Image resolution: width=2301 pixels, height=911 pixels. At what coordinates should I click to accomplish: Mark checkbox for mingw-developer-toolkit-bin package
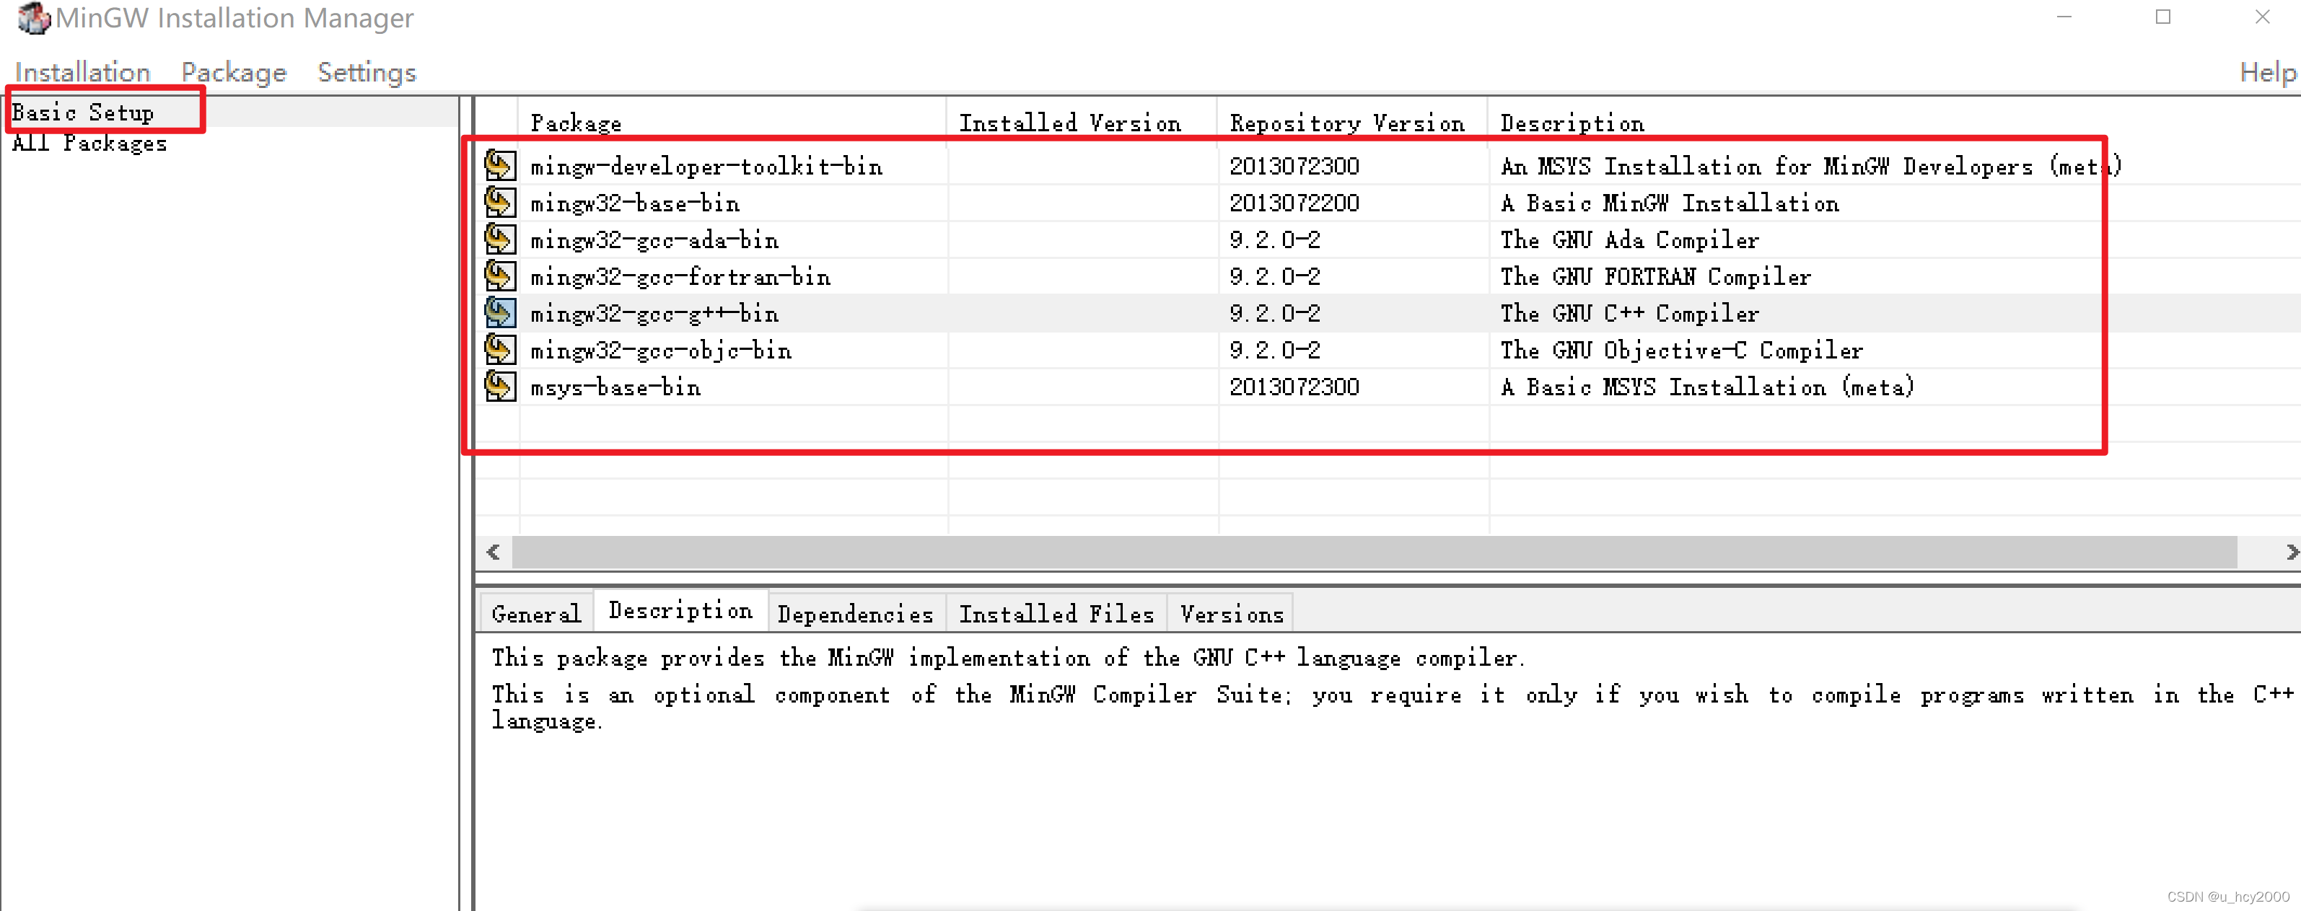(500, 165)
